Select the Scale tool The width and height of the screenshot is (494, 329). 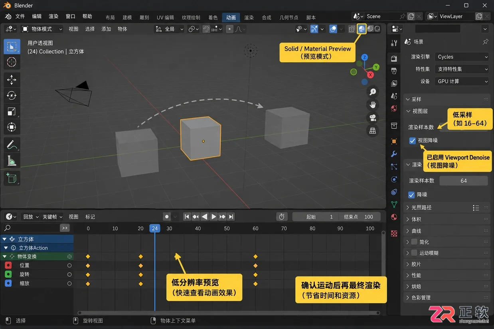[12, 112]
